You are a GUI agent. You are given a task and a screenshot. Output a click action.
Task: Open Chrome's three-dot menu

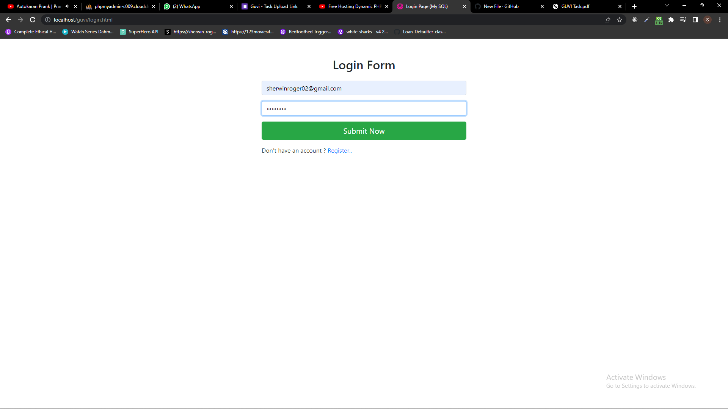(719, 20)
